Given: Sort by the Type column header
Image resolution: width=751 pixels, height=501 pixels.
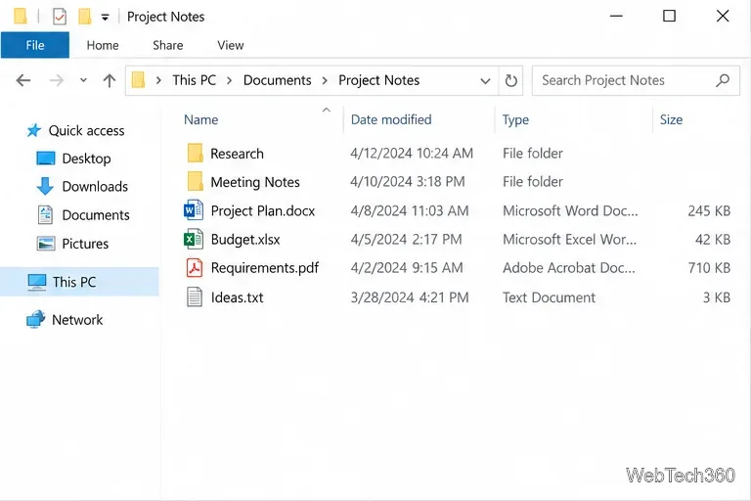Looking at the screenshot, I should 515,119.
